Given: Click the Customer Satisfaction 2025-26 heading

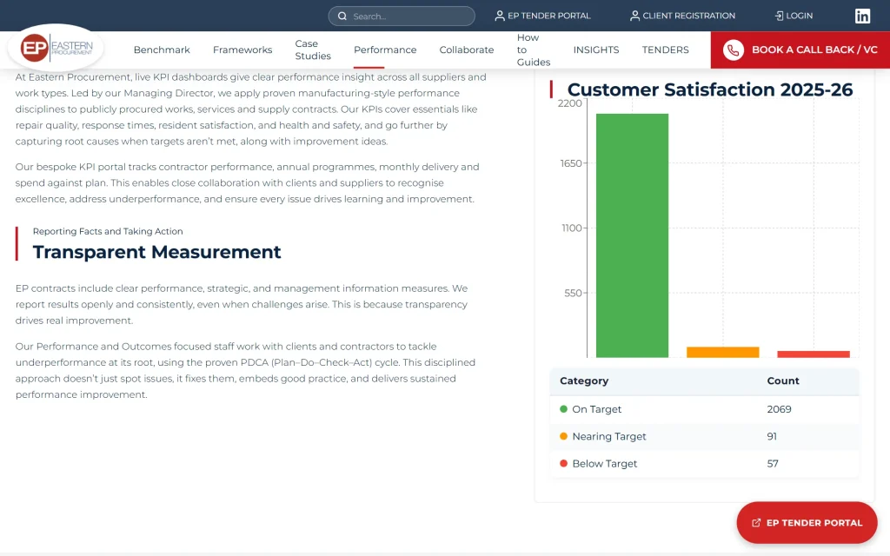Looking at the screenshot, I should click(x=709, y=89).
